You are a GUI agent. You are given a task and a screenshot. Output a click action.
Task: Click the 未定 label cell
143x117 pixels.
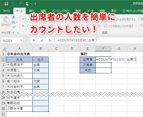[x=88, y=71]
